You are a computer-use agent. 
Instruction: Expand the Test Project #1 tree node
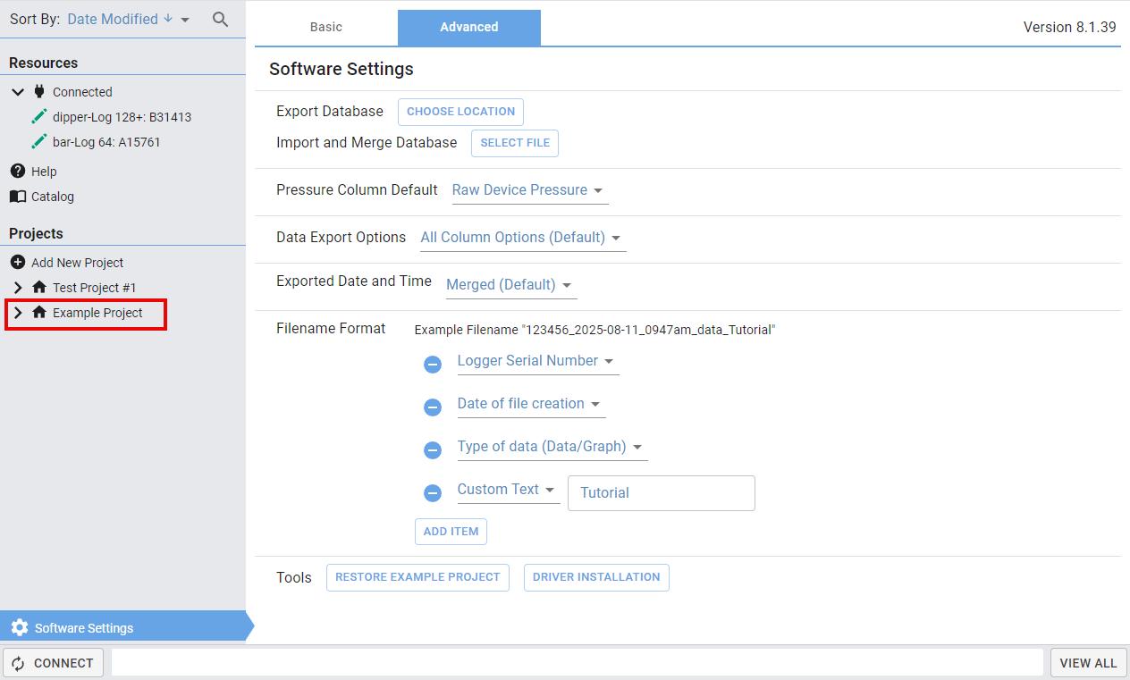click(18, 288)
